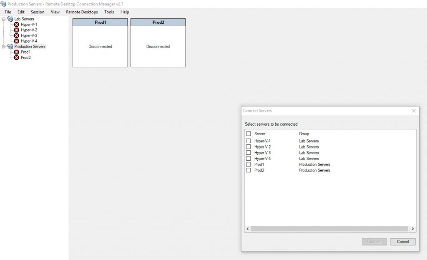Click the Prod1 thumbnail title bar
Screen dimensions: 427x260
click(100, 23)
